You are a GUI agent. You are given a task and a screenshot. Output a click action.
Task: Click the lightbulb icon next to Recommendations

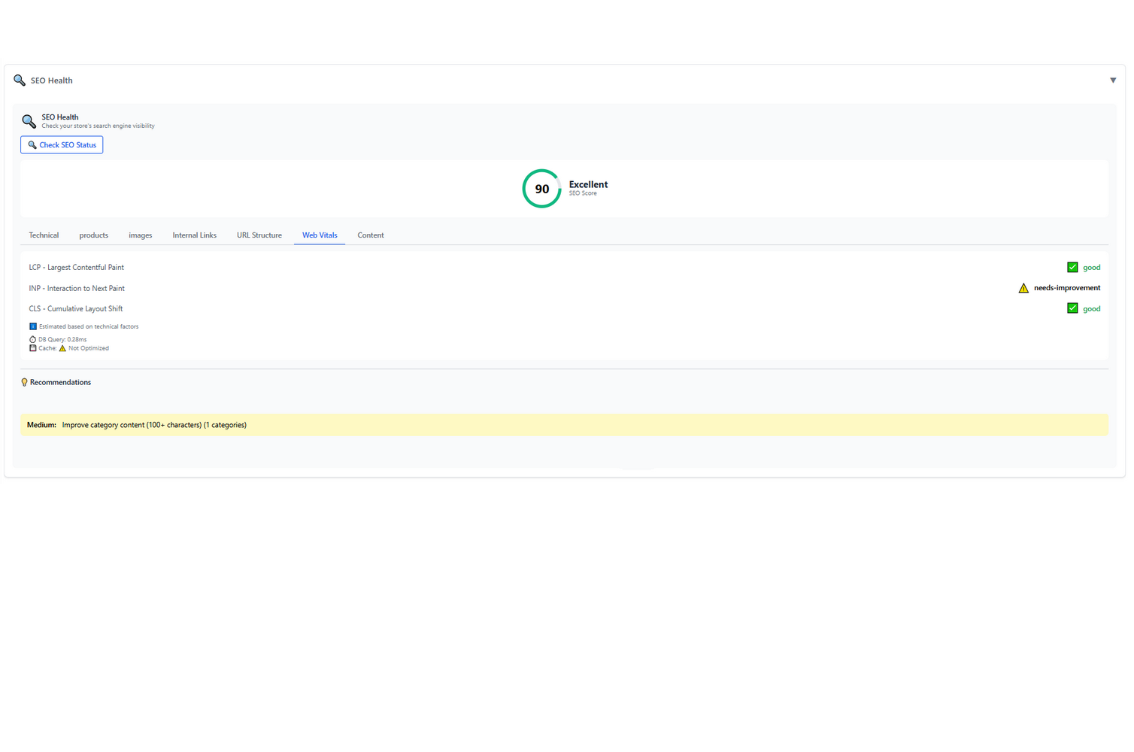[24, 382]
